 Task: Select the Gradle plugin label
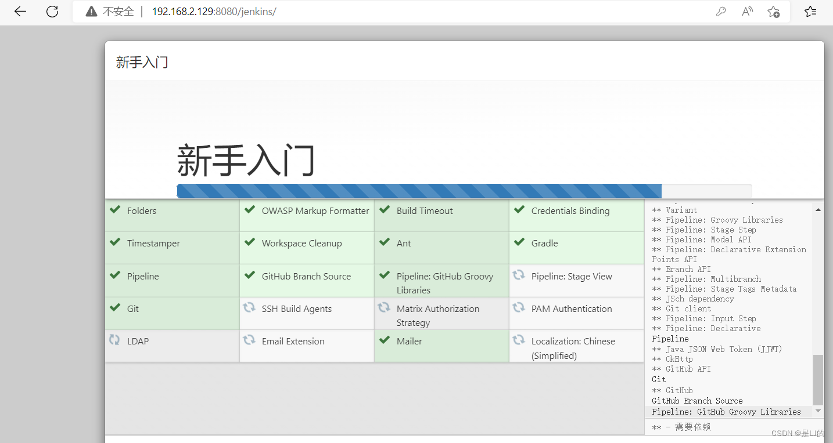tap(544, 244)
